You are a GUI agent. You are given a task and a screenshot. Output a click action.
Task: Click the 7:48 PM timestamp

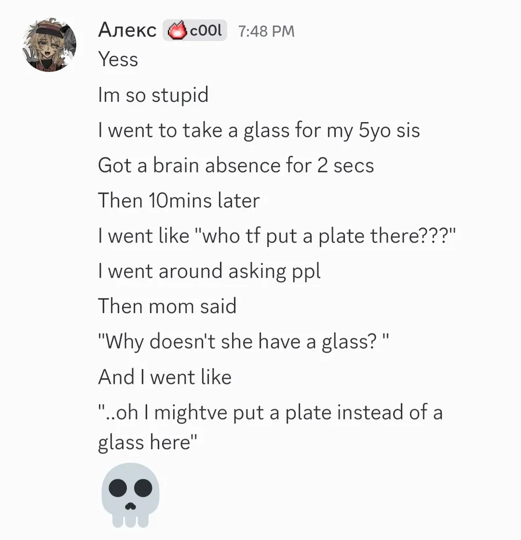coord(266,31)
